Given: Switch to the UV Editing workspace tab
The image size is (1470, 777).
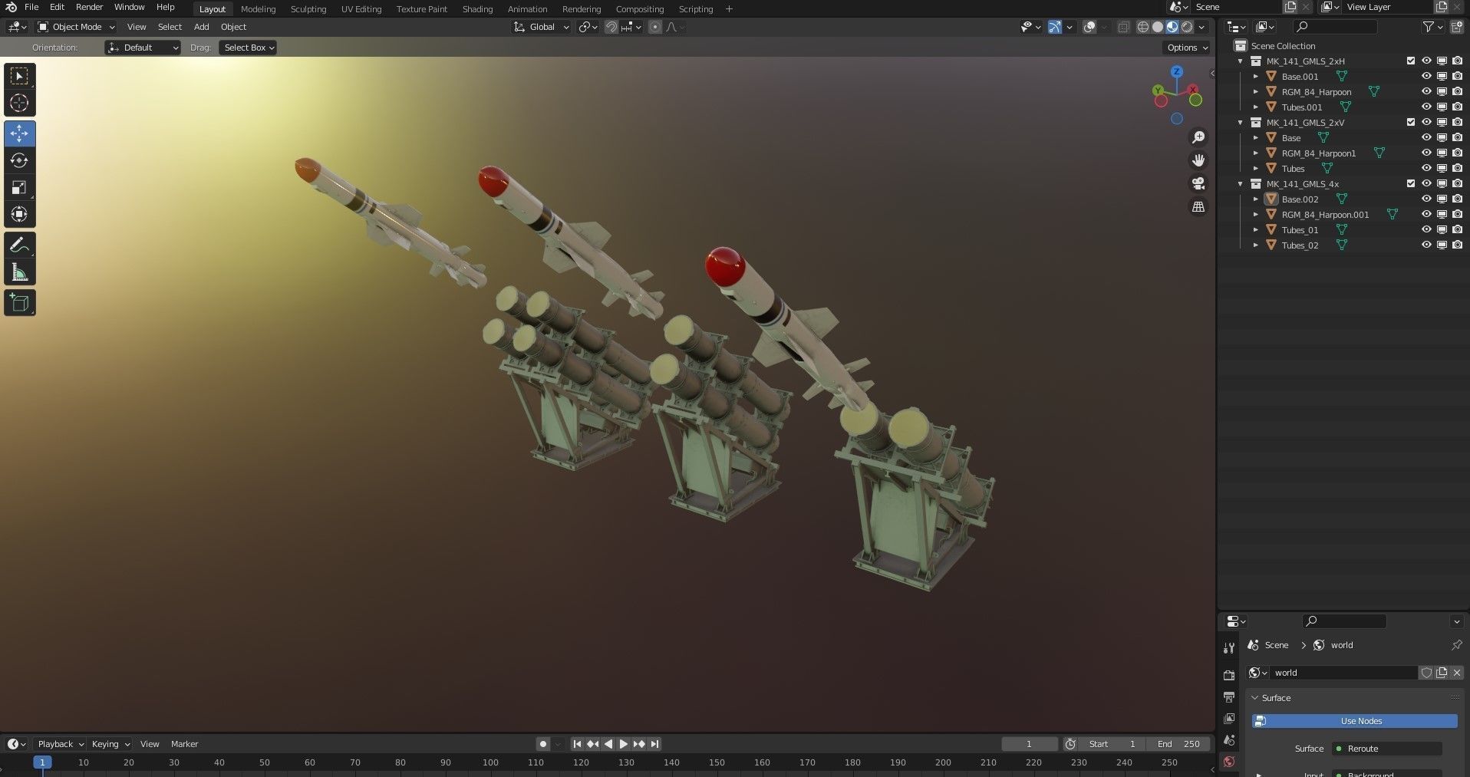Looking at the screenshot, I should 361,9.
